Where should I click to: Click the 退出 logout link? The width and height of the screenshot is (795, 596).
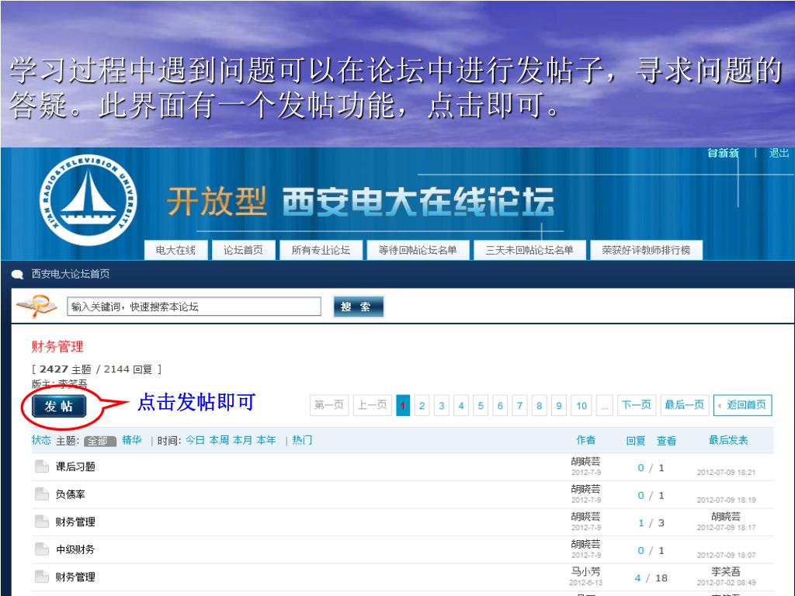tap(779, 153)
